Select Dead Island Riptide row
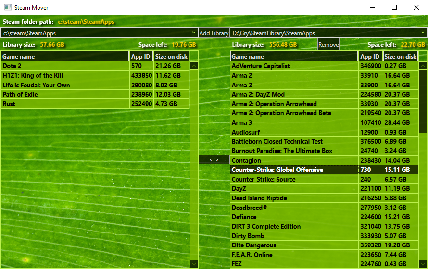Screen dimensions: 428x269 coord(324,198)
